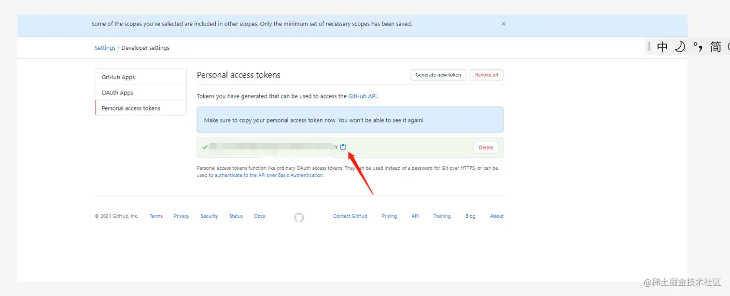Click the © 2021 GitHub, Inc. text
Viewport: 730px width, 296px height.
(x=116, y=216)
